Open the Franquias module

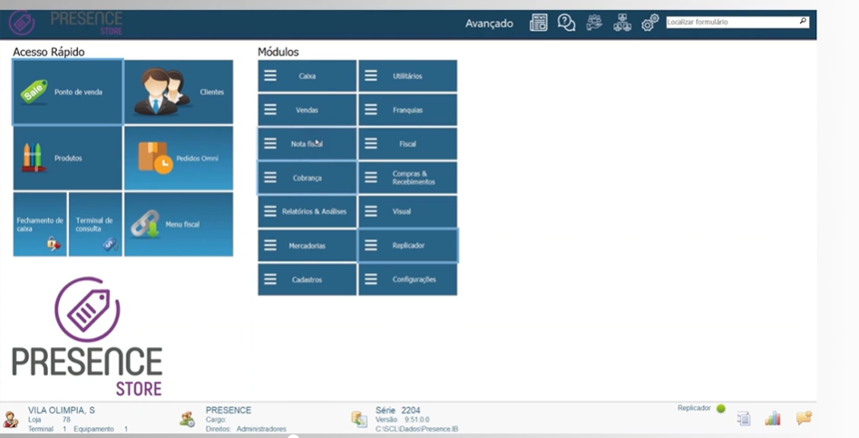(x=408, y=110)
